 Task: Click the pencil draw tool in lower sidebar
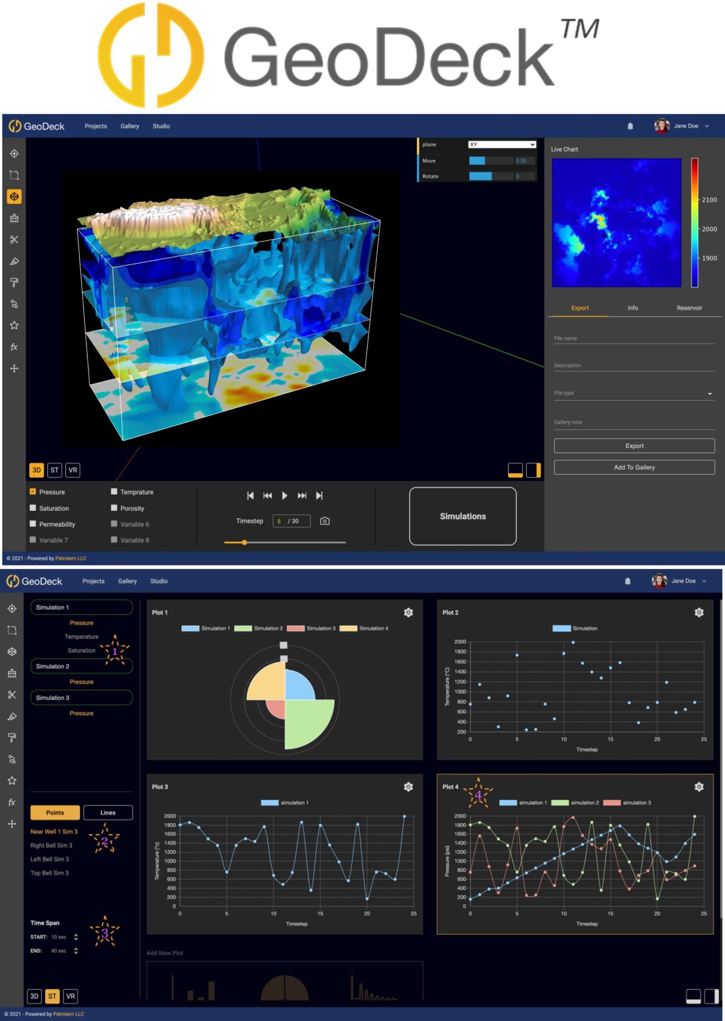[12, 716]
